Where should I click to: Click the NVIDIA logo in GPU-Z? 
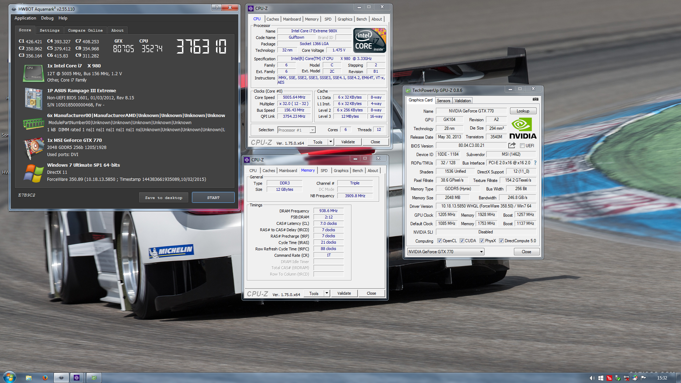[523, 128]
